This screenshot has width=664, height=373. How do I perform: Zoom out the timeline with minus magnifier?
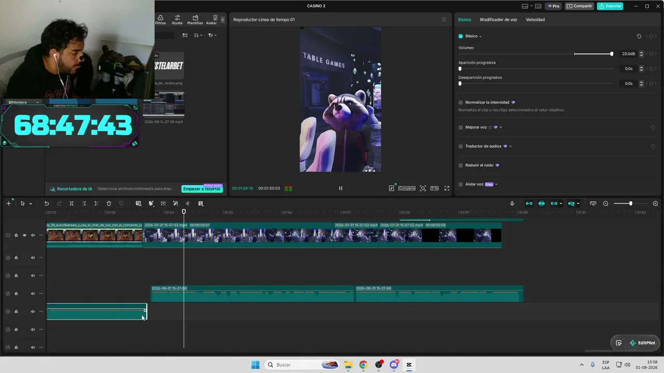pyautogui.click(x=605, y=204)
